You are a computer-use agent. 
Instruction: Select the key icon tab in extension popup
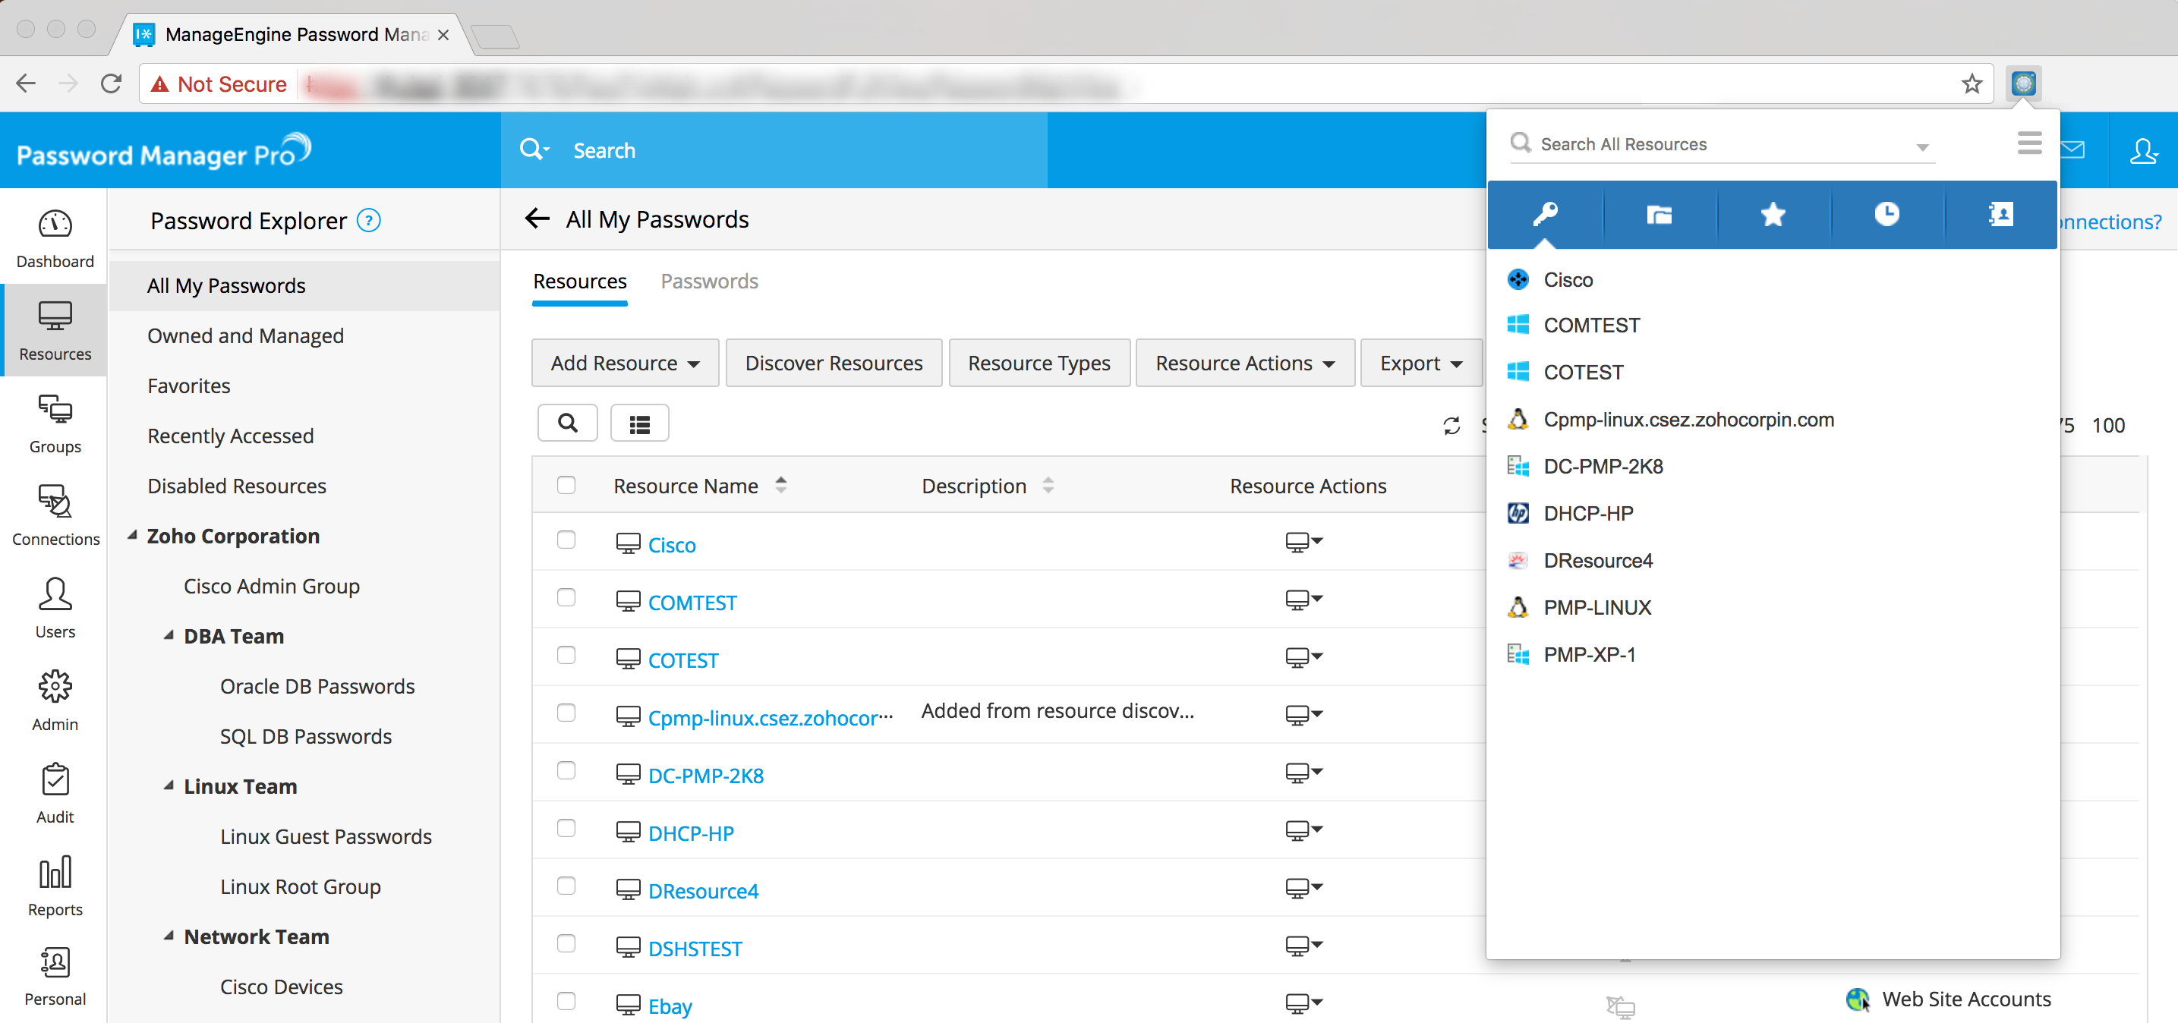point(1545,215)
